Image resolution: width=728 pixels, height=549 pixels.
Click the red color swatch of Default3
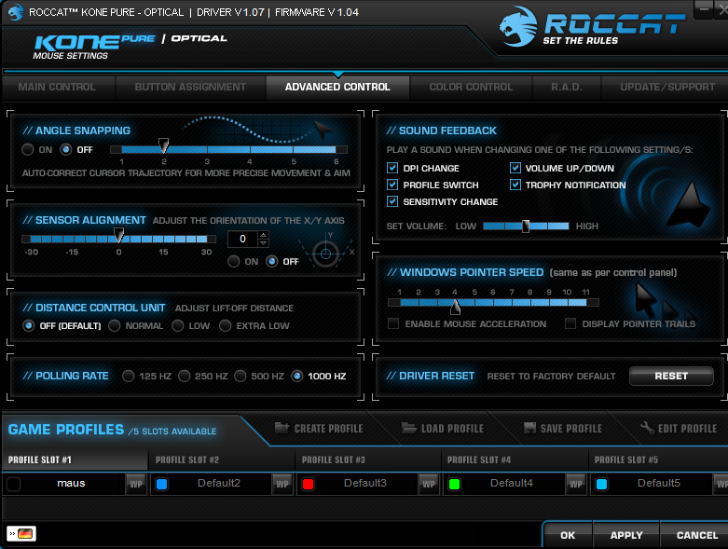pos(308,484)
